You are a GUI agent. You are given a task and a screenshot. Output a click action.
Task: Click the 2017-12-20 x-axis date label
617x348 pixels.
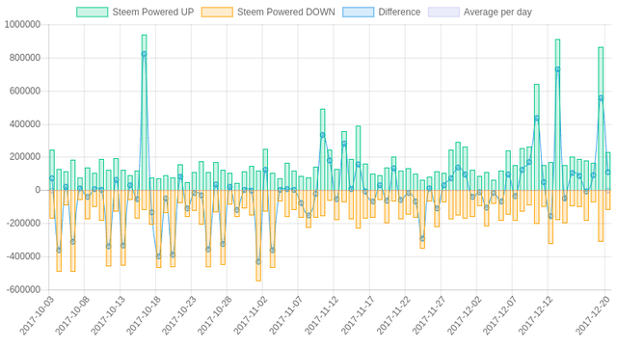[x=593, y=316]
